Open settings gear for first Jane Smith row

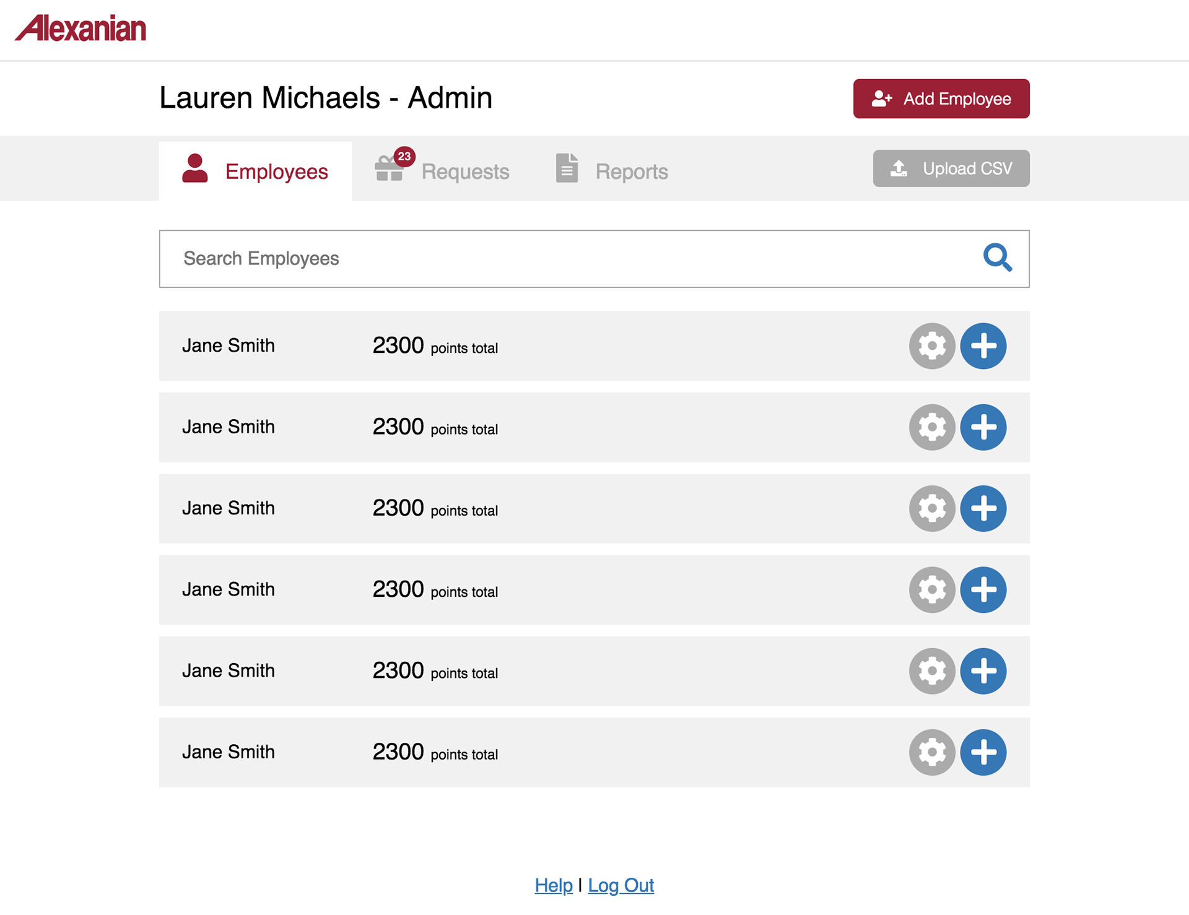pyautogui.click(x=932, y=346)
